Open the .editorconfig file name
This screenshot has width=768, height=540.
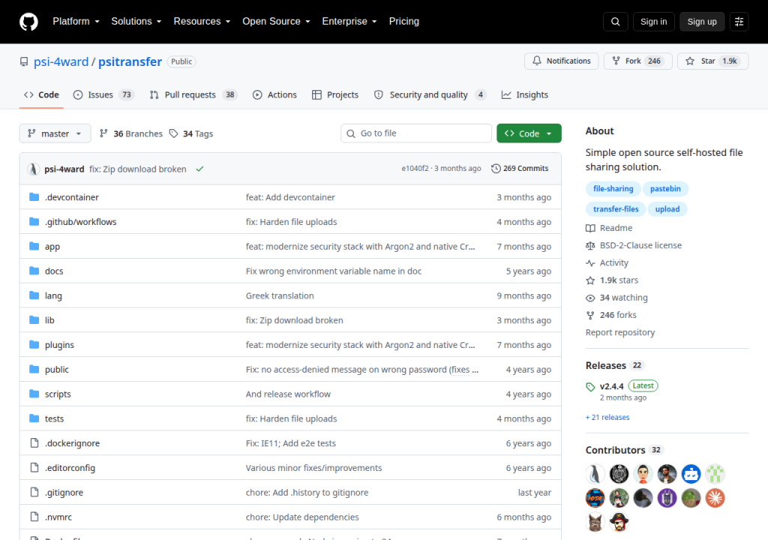(x=70, y=468)
